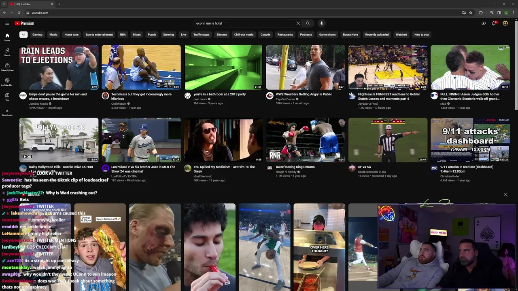Toggle the browser side panel
The image size is (518, 291).
coord(499,13)
